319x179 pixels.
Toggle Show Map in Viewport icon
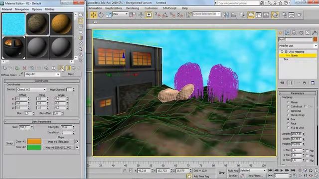[61, 68]
